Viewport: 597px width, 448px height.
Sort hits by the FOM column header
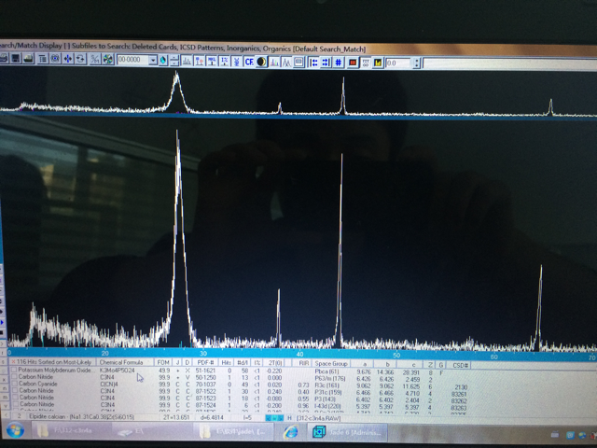[163, 363]
